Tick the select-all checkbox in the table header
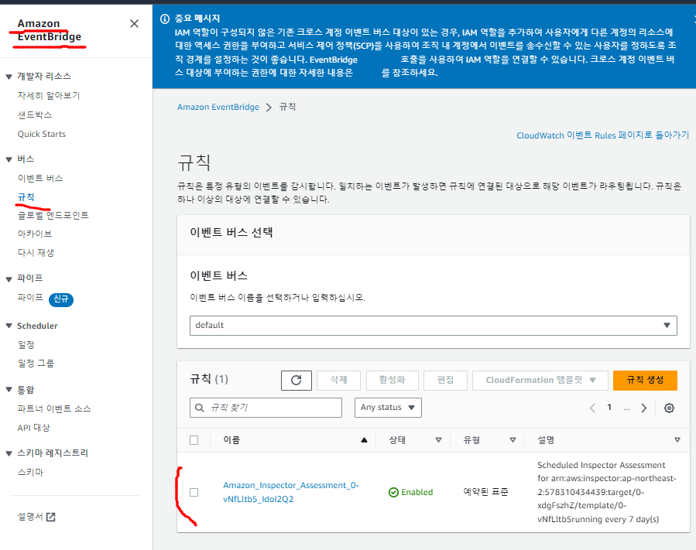Image resolution: width=696 pixels, height=550 pixels. tap(194, 440)
